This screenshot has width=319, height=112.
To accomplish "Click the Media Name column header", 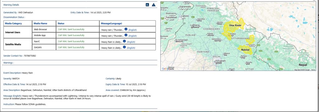I will tap(40, 23).
